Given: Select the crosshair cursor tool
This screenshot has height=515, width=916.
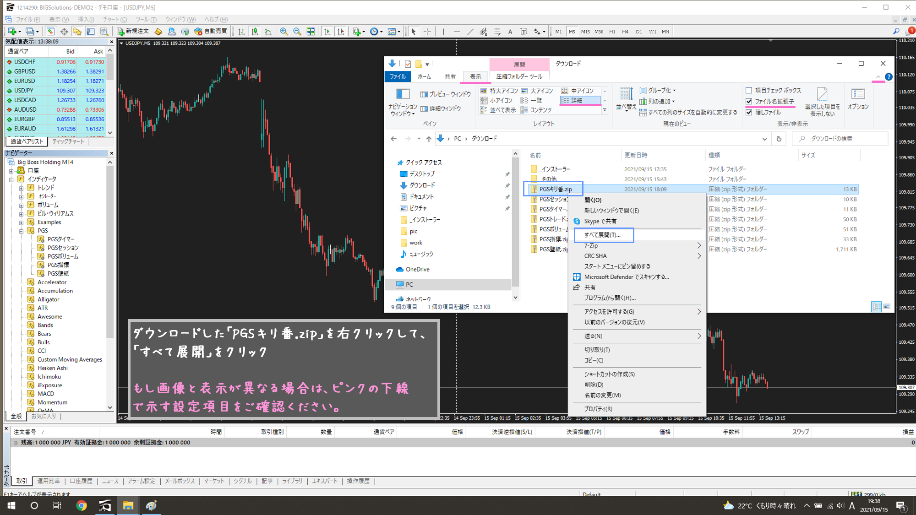Looking at the screenshot, I should [x=427, y=32].
